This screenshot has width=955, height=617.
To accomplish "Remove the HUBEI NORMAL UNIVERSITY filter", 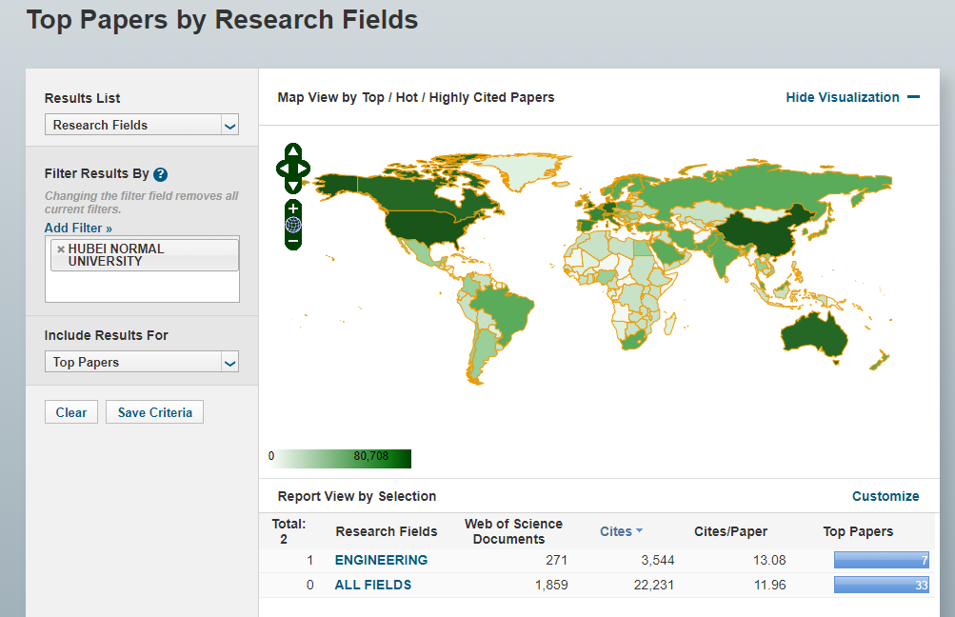I will click(61, 249).
